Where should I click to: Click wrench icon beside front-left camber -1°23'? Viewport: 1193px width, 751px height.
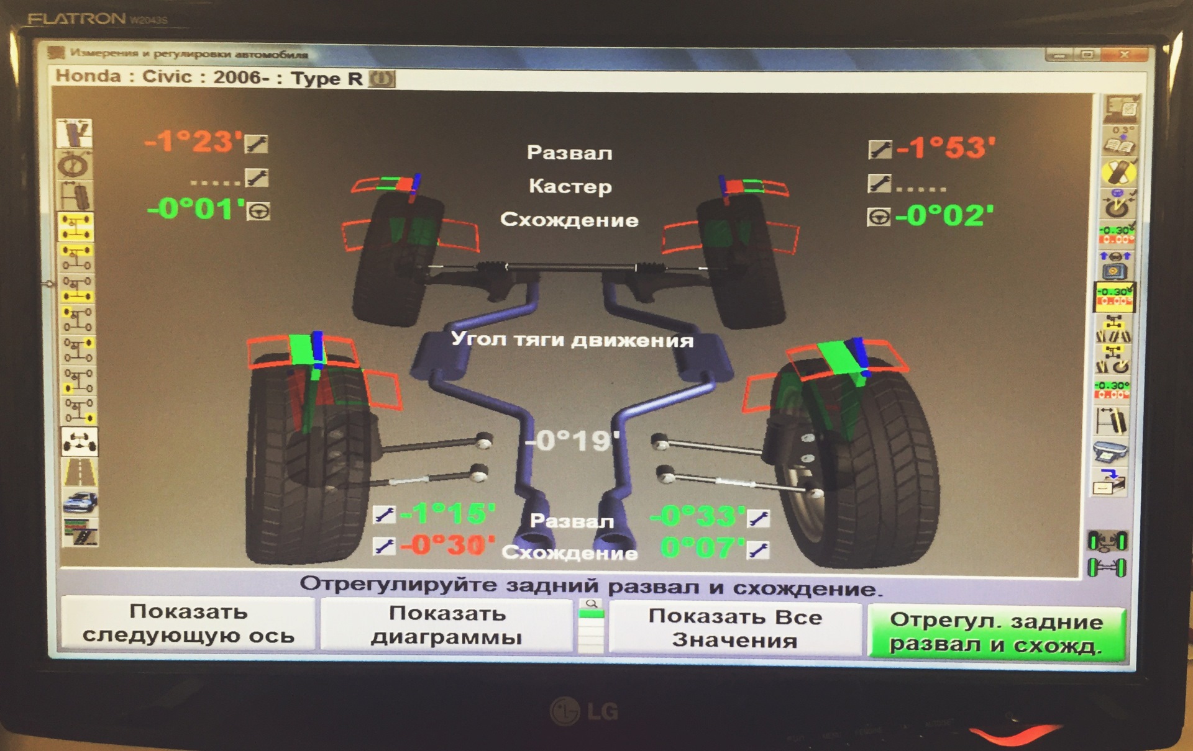pyautogui.click(x=256, y=143)
